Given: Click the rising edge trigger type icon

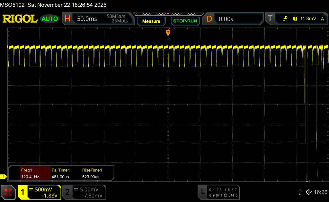Looking at the screenshot, I should pos(285,19).
